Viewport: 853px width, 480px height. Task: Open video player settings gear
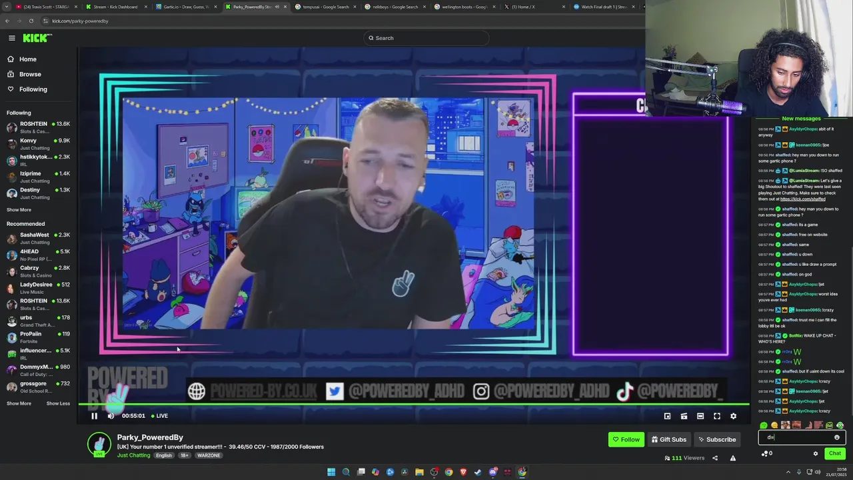pyautogui.click(x=733, y=416)
